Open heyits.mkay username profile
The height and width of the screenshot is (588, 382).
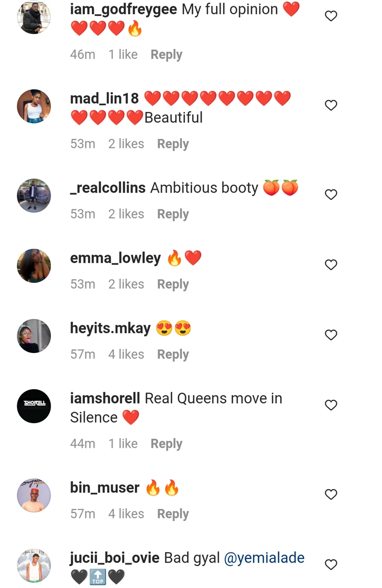pos(110,328)
